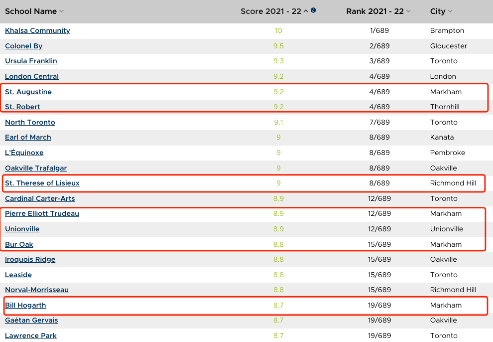Select city Toronto in Lawrence Park row
This screenshot has width=493, height=342.
pos(444,336)
